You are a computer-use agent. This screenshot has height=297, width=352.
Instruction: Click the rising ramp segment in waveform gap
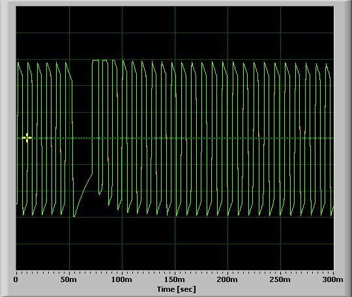[83, 195]
